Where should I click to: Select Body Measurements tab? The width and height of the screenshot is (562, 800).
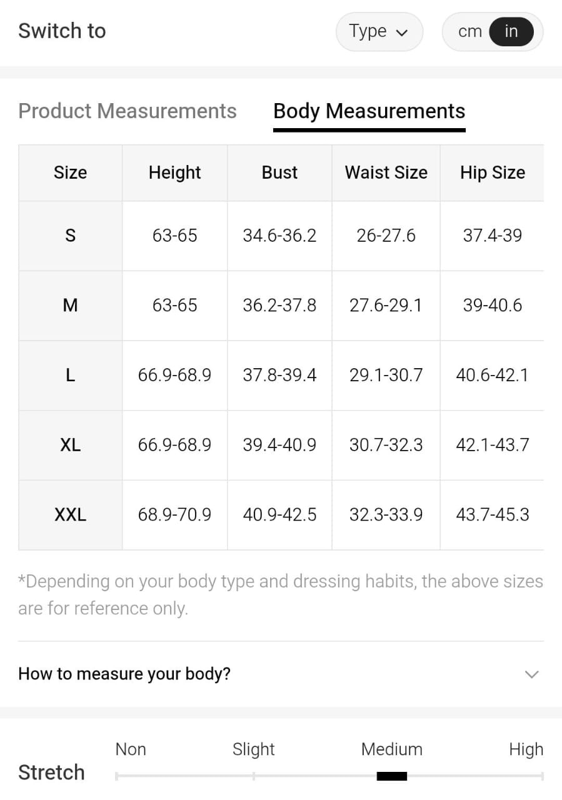click(x=369, y=111)
